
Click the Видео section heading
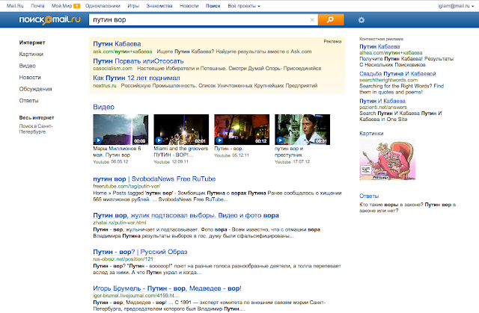tap(103, 107)
